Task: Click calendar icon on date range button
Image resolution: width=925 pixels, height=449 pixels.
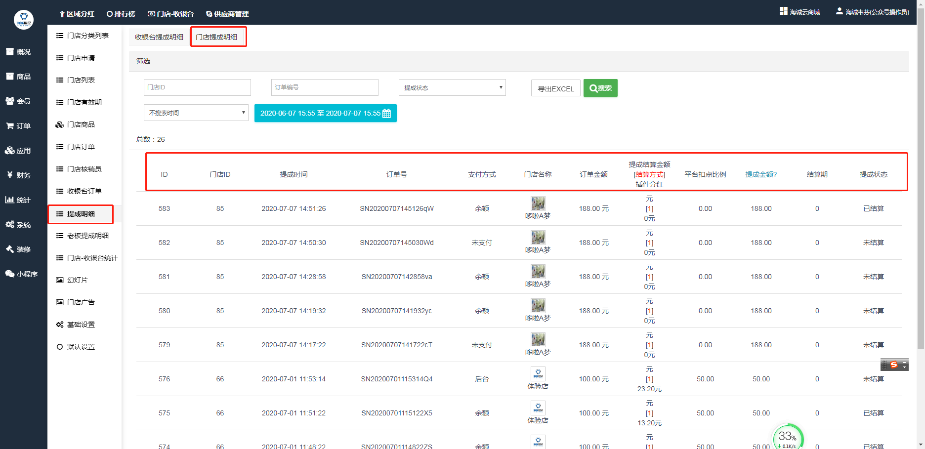Action: point(386,114)
